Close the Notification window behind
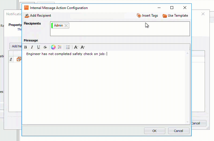The width and height of the screenshot is (214, 141). click(203, 14)
